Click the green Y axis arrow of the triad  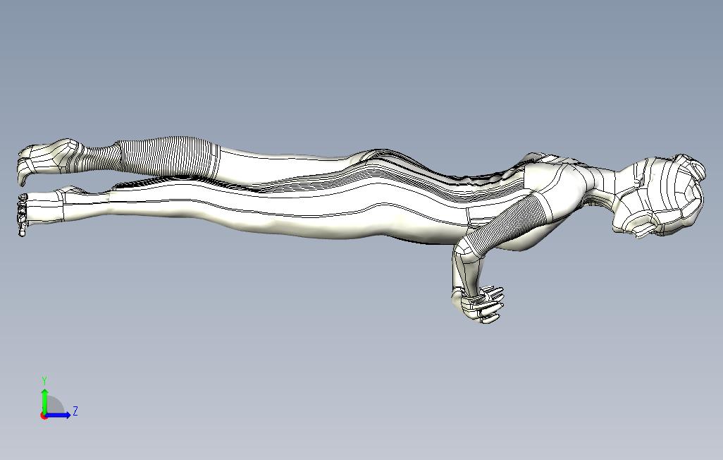[44, 401]
